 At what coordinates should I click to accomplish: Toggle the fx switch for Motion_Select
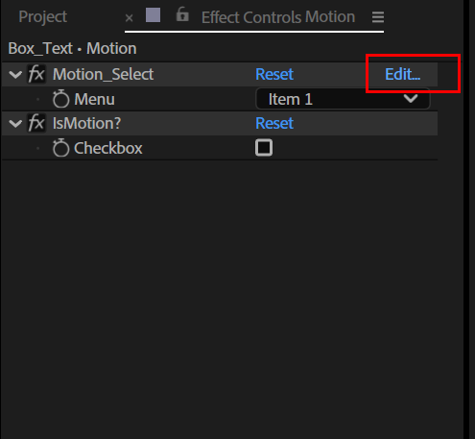36,74
